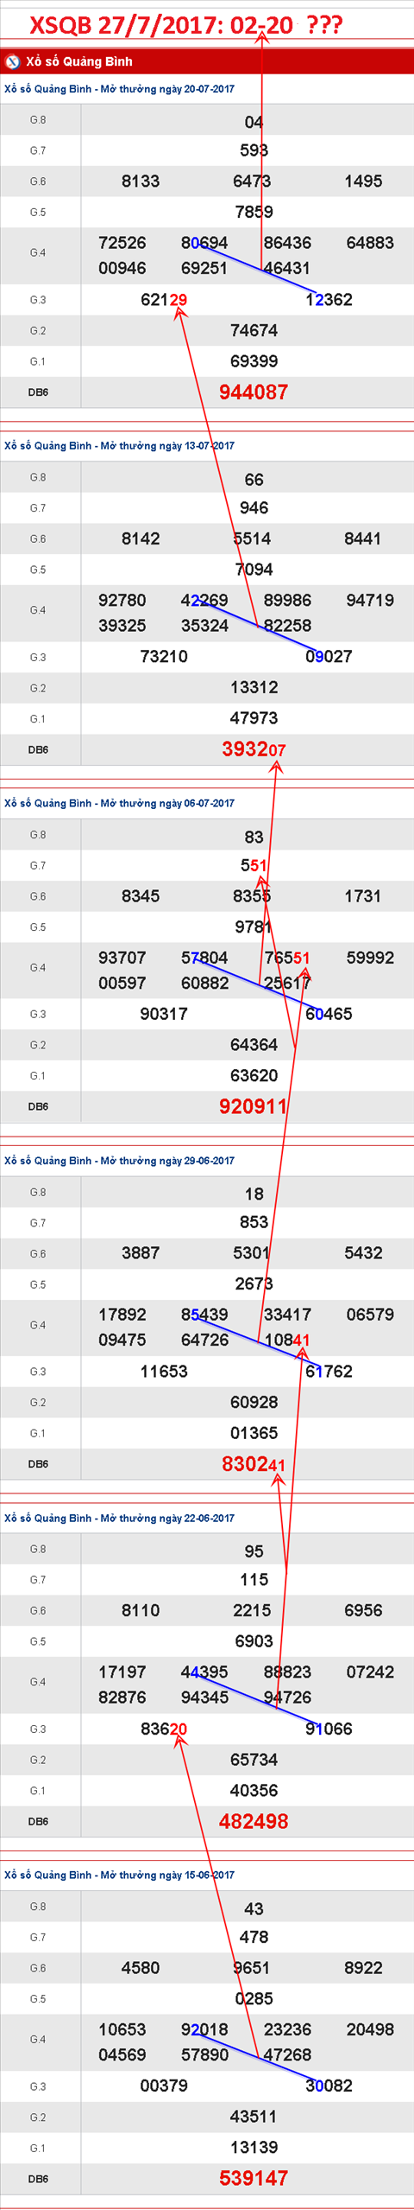Select second prize number 43511
414x2210 pixels.
point(254,2116)
